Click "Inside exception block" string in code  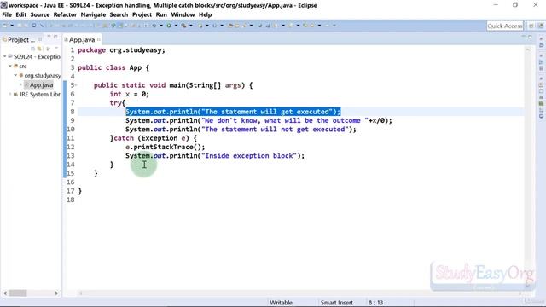(x=249, y=155)
